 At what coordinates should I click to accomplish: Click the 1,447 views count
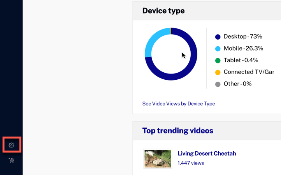(191, 163)
